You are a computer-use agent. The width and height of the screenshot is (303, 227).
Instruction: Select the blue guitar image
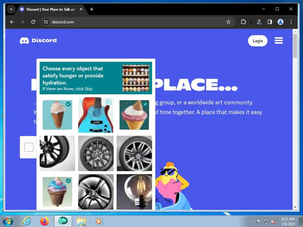[x=96, y=115]
